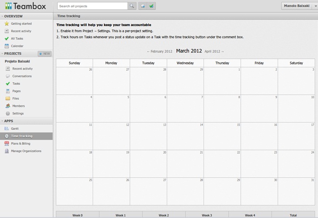The height and width of the screenshot is (218, 318).
Task: Open the Projeto Baixaki project
Action: 18,61
